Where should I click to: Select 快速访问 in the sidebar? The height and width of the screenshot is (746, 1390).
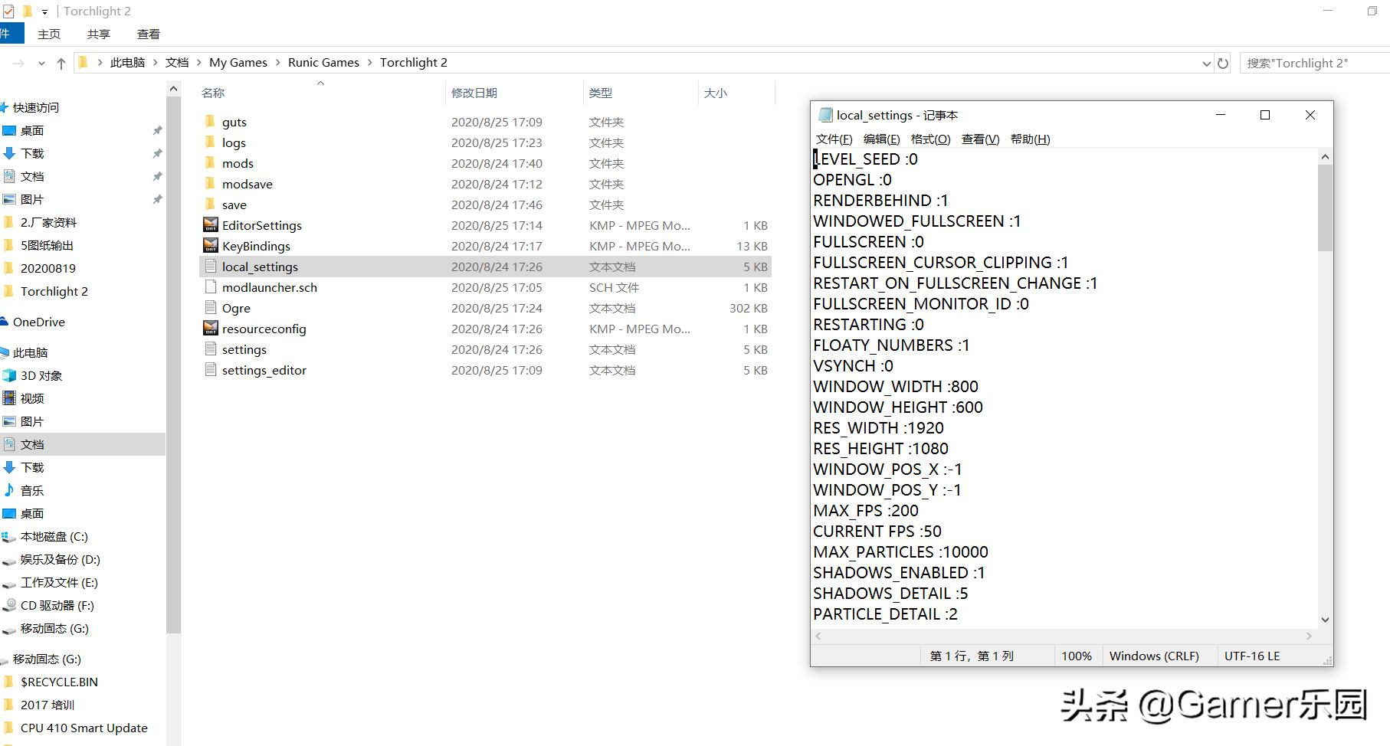point(35,107)
